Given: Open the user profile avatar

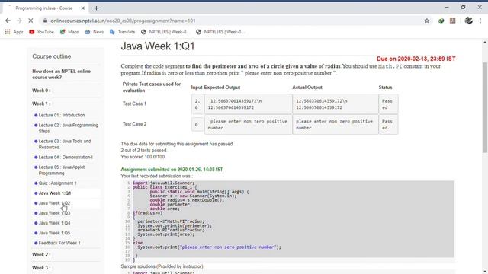Looking at the screenshot, I should click(468, 21).
